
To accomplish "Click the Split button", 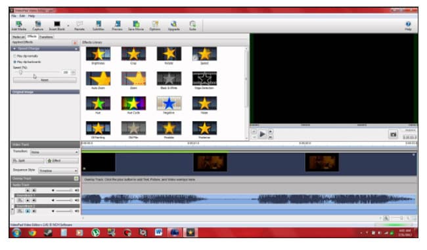I will tap(28, 161).
